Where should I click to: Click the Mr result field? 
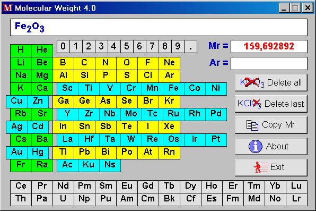click(x=269, y=46)
